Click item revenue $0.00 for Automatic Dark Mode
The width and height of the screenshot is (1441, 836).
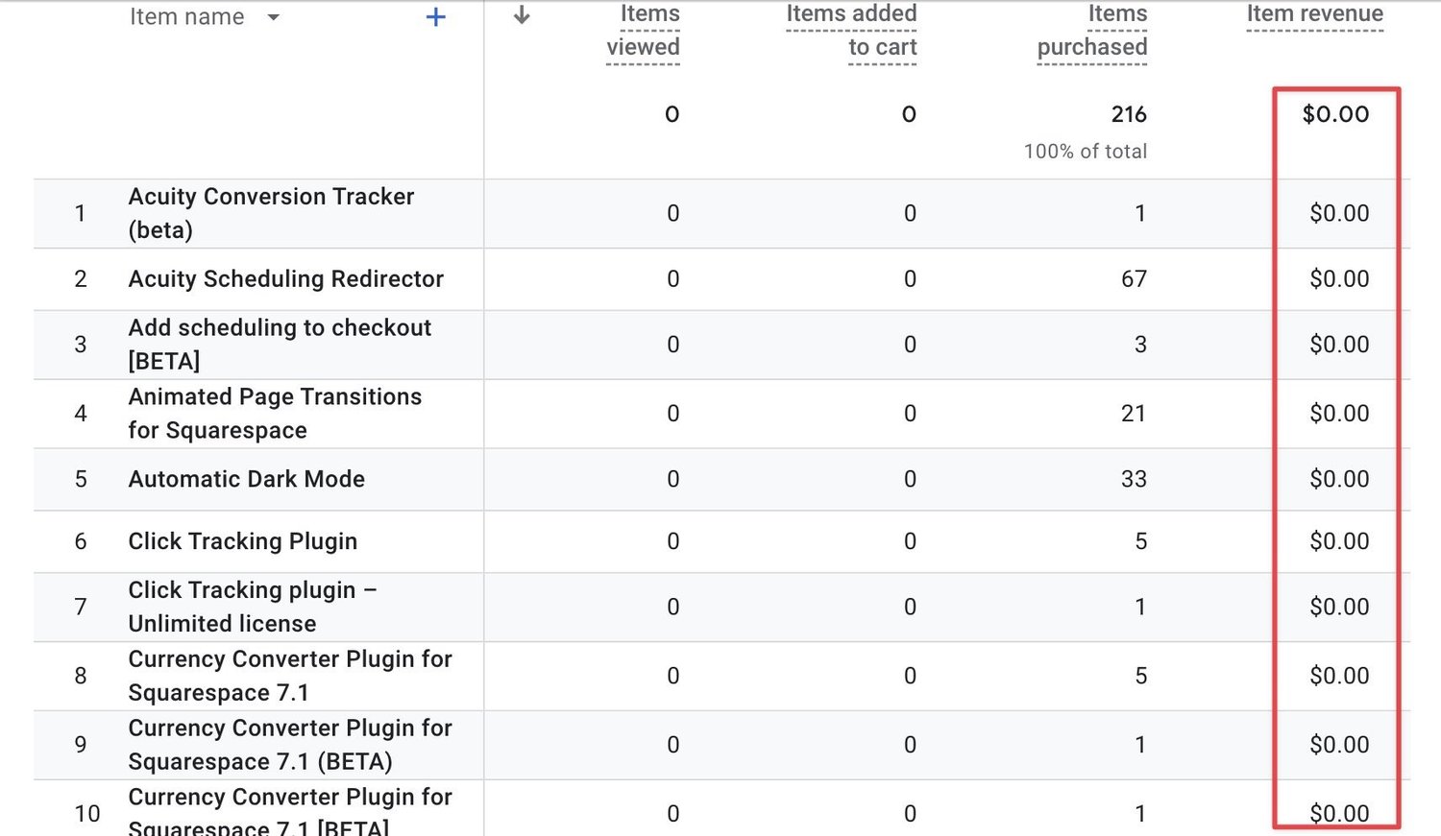tap(1339, 479)
